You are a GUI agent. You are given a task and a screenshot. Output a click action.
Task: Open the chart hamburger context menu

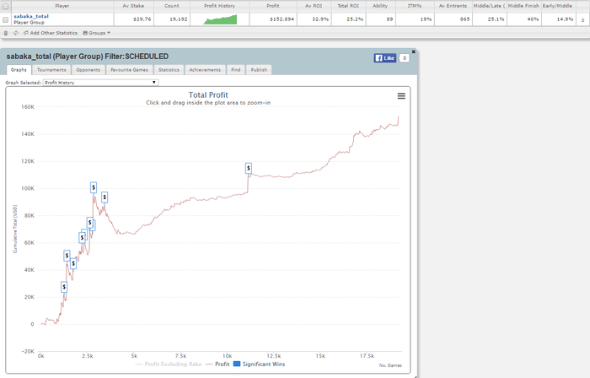401,96
